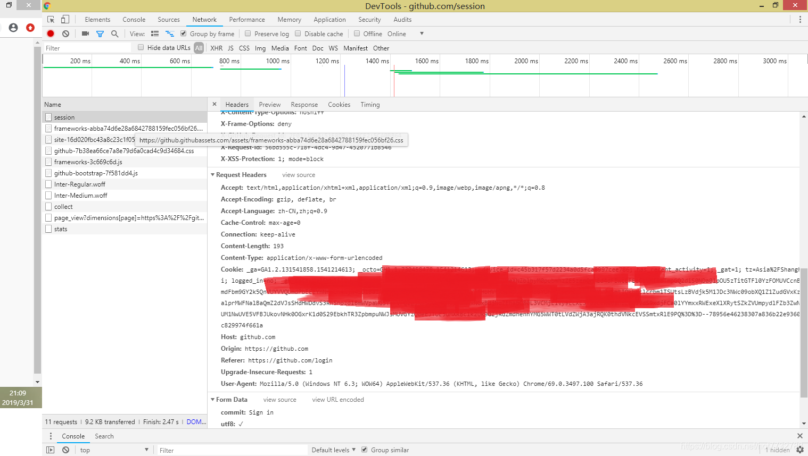Screen dimensions: 808x456
Task: Filter requests by JS type
Action: [230, 48]
